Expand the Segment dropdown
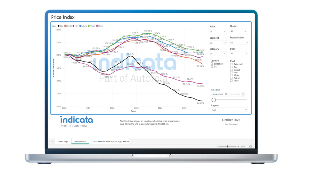Image resolution: width=316 pixels, height=178 pixels. [218, 43]
